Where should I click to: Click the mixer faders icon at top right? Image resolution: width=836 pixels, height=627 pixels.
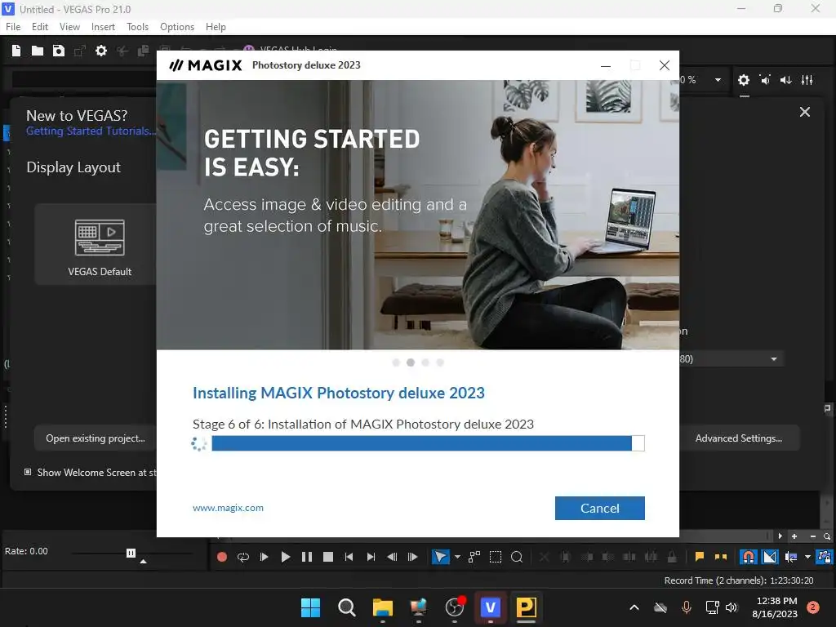[x=807, y=80]
